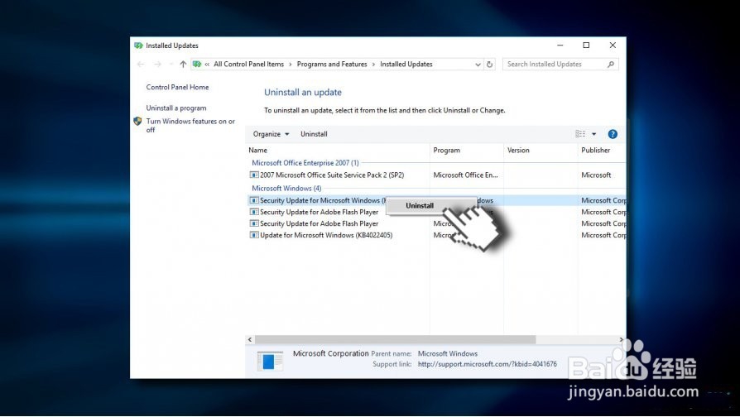Open the blue Help button
The width and height of the screenshot is (740, 417).
pos(613,134)
